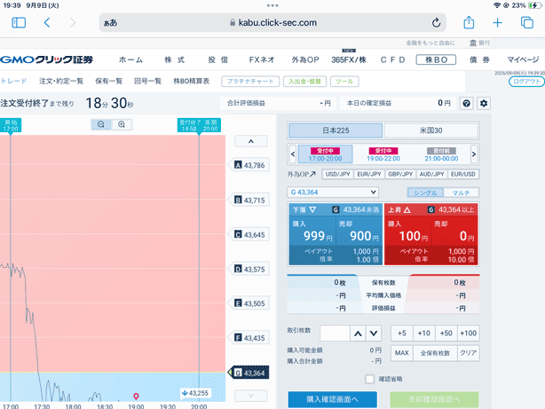This screenshot has width=545, height=409.
Task: Open the FXネオ menu item
Action: pos(261,59)
